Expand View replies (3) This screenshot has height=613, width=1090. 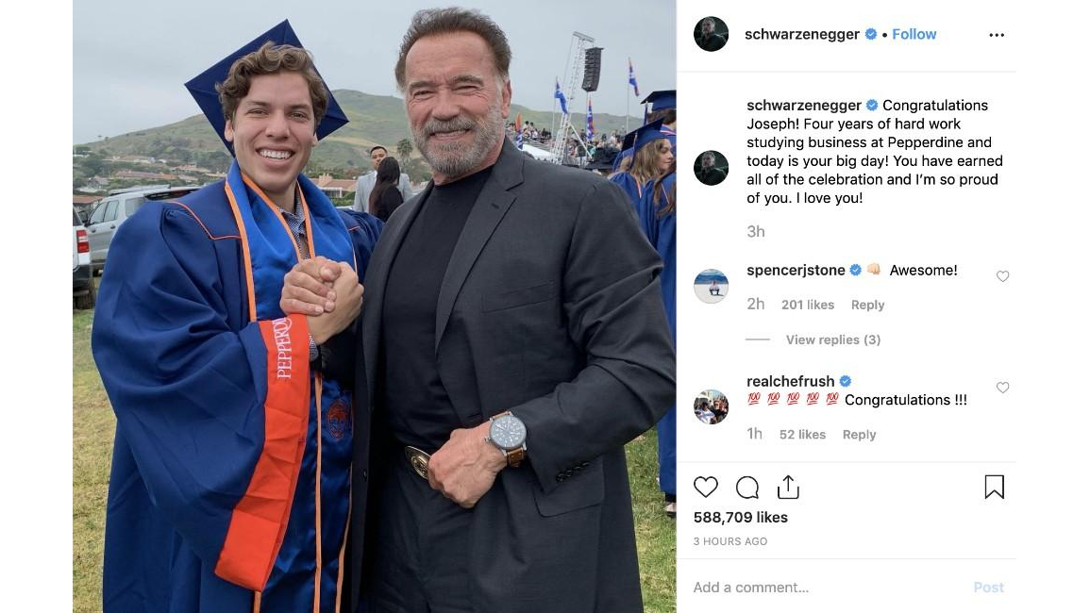[x=832, y=340]
